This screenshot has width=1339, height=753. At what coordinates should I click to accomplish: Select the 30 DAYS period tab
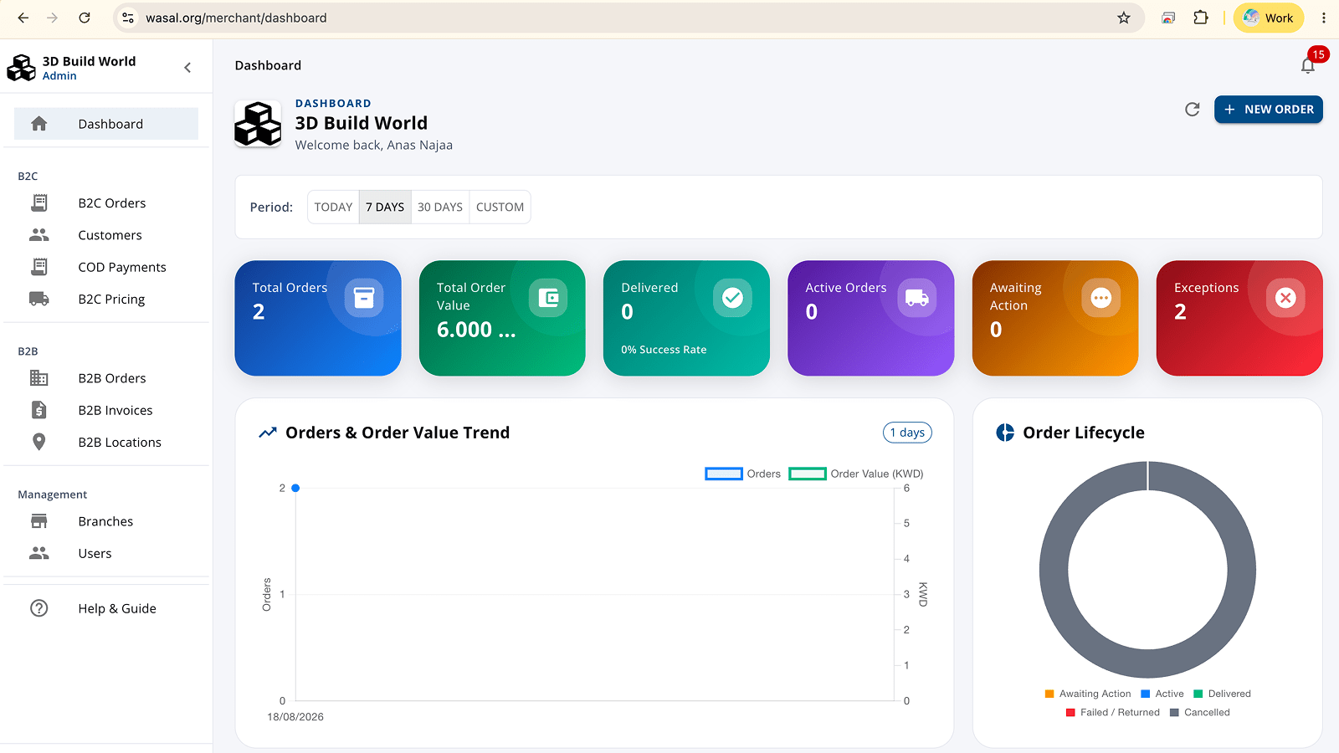pos(440,207)
